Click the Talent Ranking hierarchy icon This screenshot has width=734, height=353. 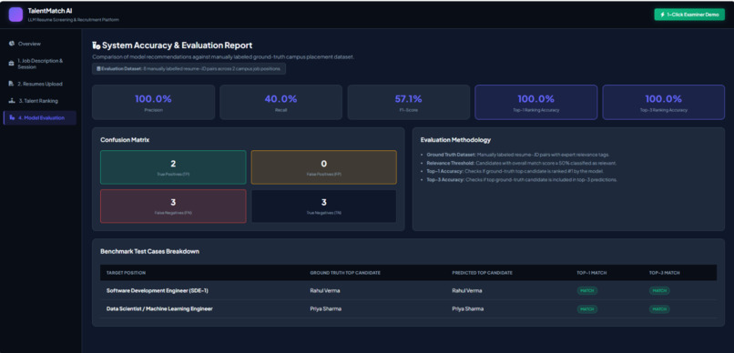(x=12, y=100)
